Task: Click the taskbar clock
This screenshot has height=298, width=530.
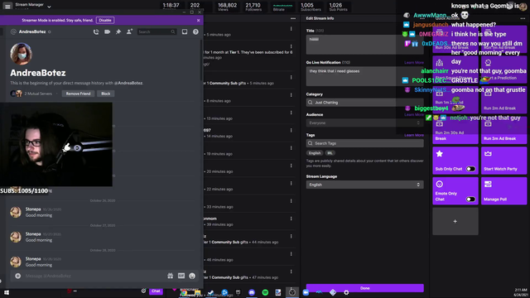Action: point(521,292)
